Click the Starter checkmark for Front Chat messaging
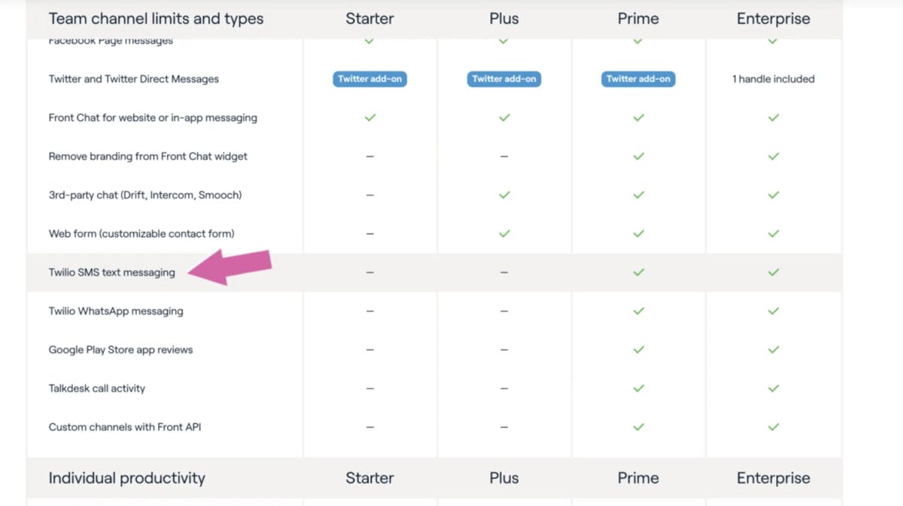The height and width of the screenshot is (506, 903). click(369, 118)
